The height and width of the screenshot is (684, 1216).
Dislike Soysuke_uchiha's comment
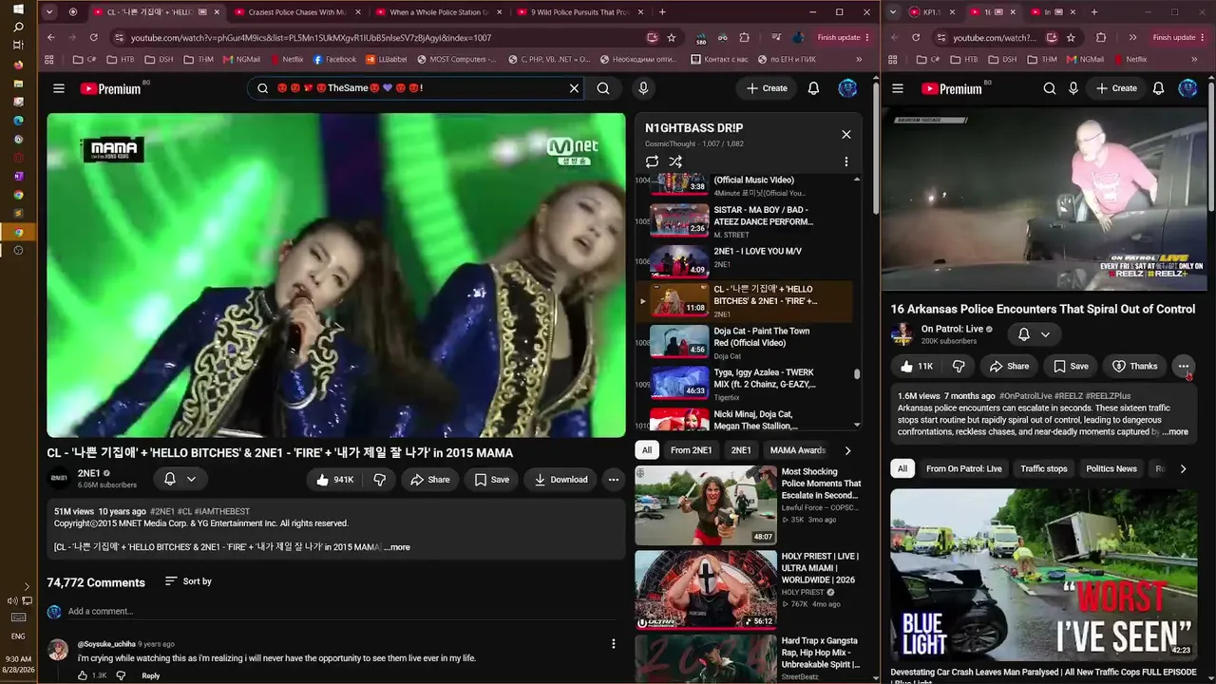[121, 675]
